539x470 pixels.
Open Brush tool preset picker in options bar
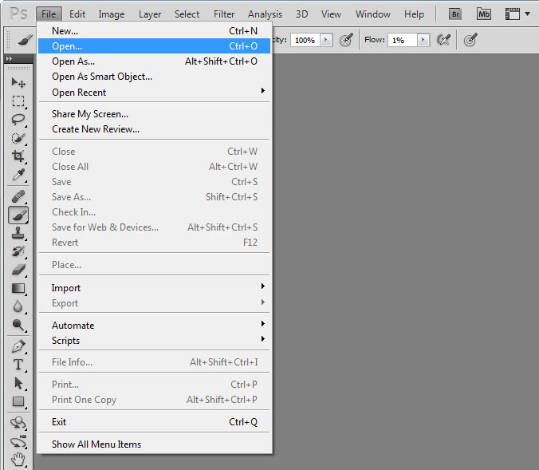tap(25, 40)
